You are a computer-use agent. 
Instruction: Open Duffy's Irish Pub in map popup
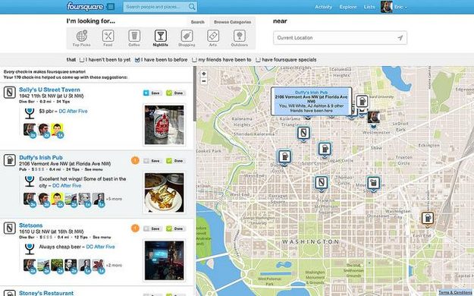pyautogui.click(x=311, y=93)
